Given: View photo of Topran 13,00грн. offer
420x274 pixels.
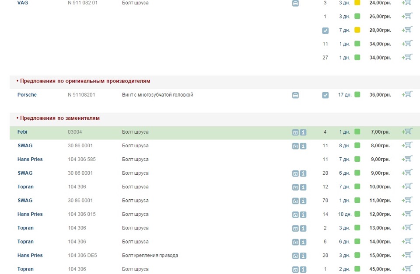Looking at the screenshot, I should coord(295,228).
